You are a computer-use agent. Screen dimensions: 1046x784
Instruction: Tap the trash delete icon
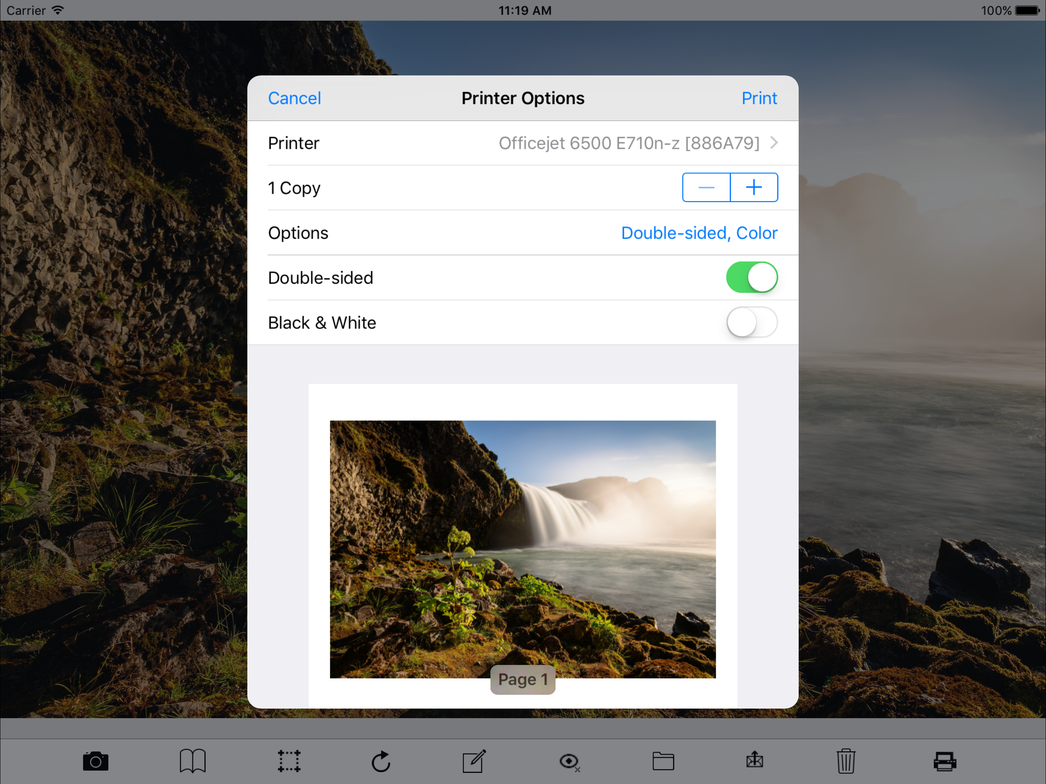pyautogui.click(x=846, y=761)
